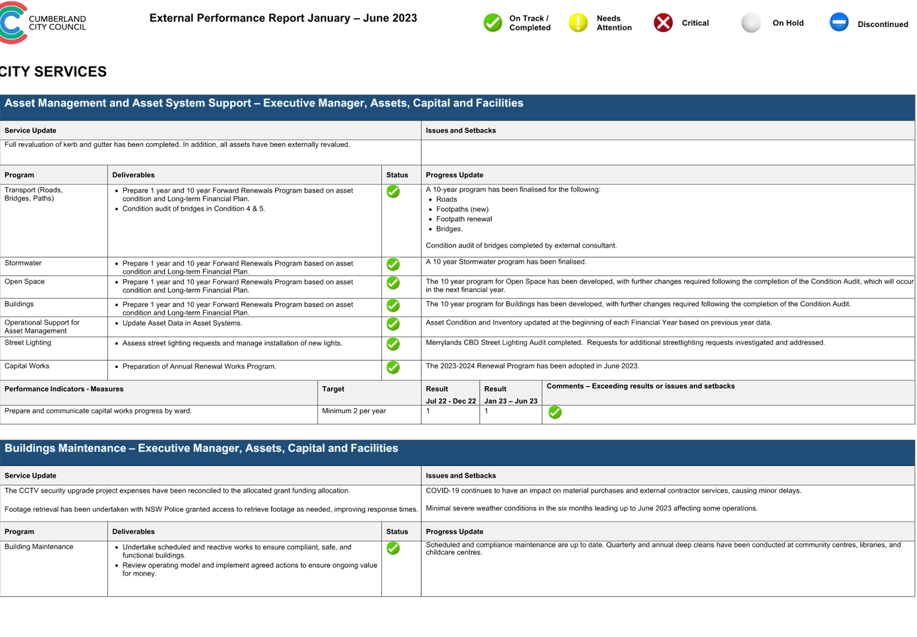Click 'Preparation of Annual Renewal Works Program' deliverable
Image resolution: width=917 pixels, height=637 pixels.
point(199,366)
